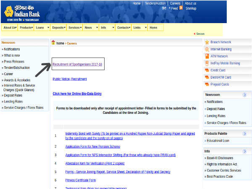252x189 pixels.
Task: Open Careers in top header
Action: [175, 3]
